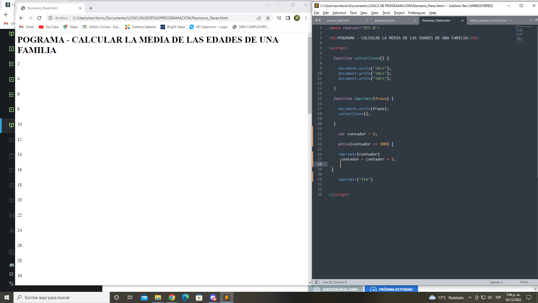Screen dimensions: 538x303
Task: Open File Explorer from taskbar
Action: click(158, 297)
